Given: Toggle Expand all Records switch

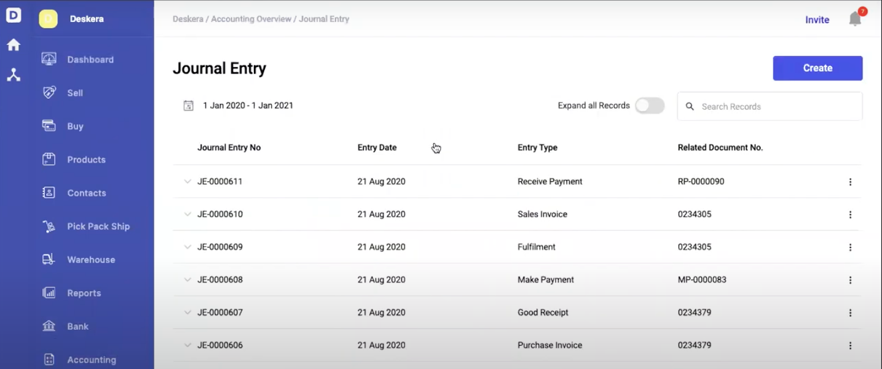Looking at the screenshot, I should pos(650,106).
